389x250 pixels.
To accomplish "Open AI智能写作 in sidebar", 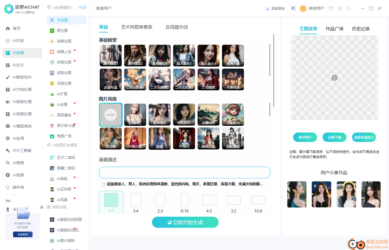I will pos(22,77).
